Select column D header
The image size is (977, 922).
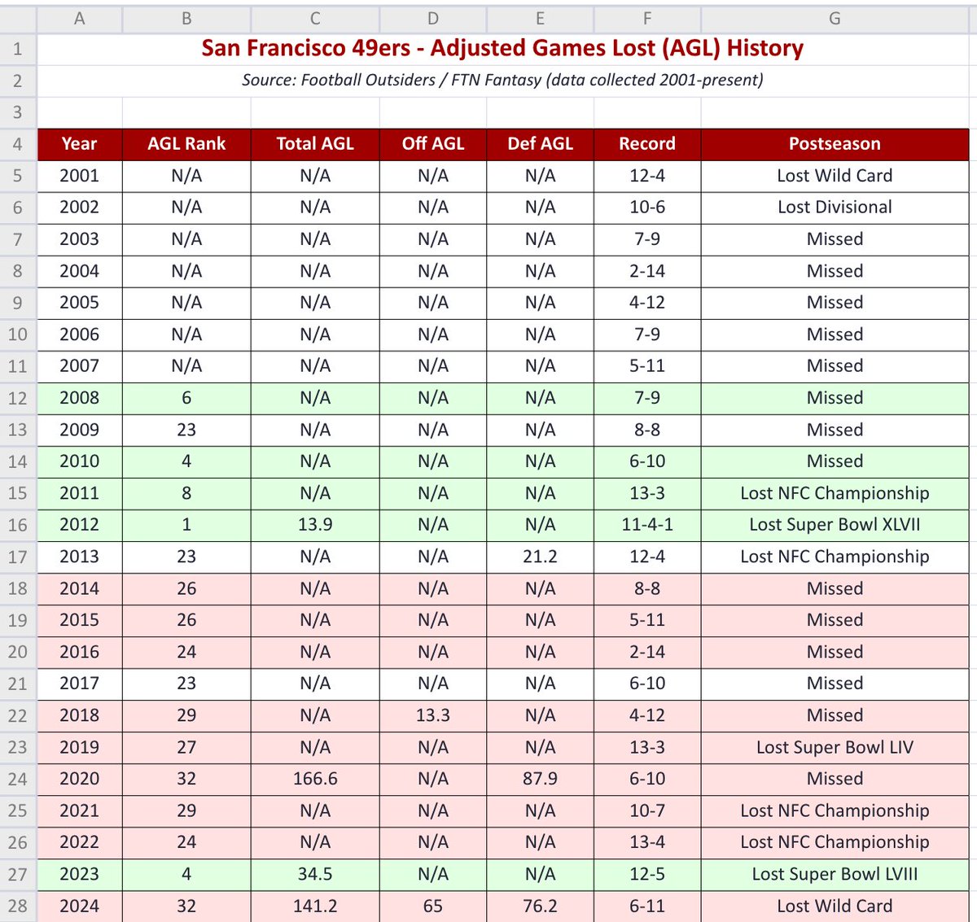433,18
